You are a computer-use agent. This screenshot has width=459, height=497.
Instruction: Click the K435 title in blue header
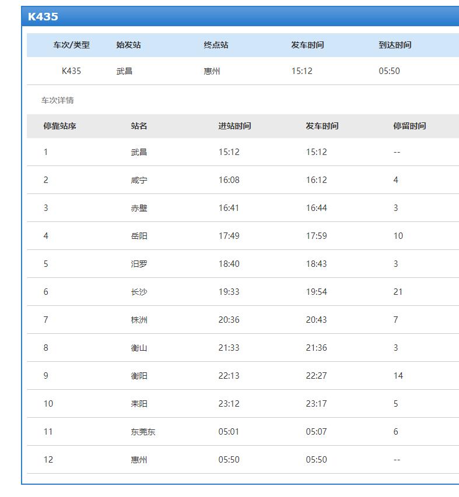pos(43,16)
